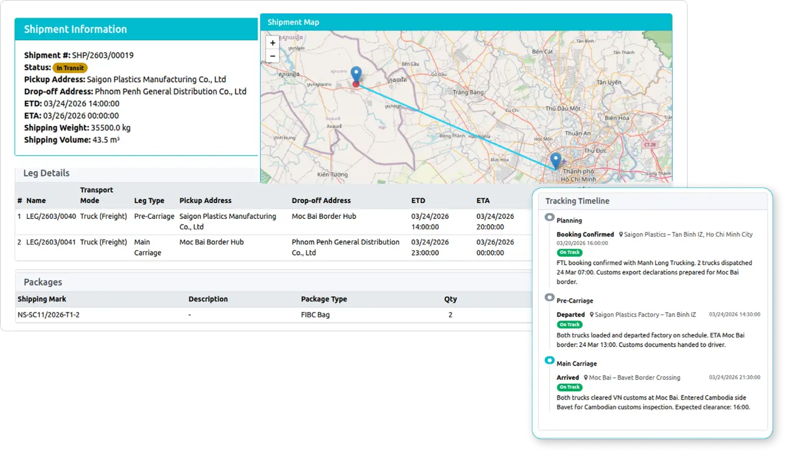This screenshot has width=786, height=452.
Task: Click the Packages section title
Action: click(43, 282)
